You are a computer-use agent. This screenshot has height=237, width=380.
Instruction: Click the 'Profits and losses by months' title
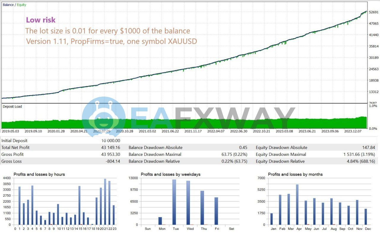point(295,174)
